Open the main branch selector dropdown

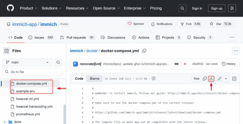28,62
